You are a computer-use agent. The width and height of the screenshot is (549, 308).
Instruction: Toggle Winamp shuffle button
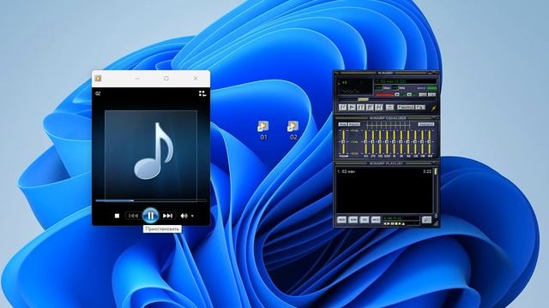[406, 107]
